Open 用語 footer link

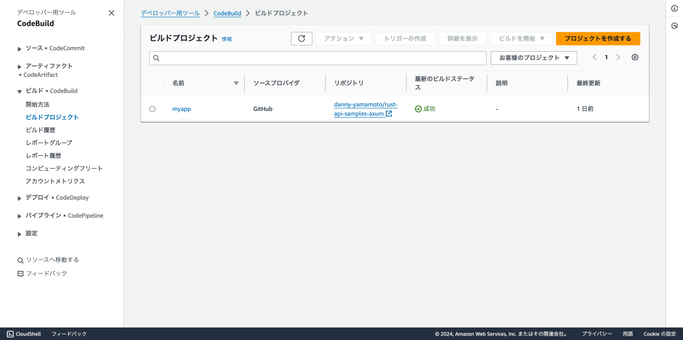click(628, 334)
